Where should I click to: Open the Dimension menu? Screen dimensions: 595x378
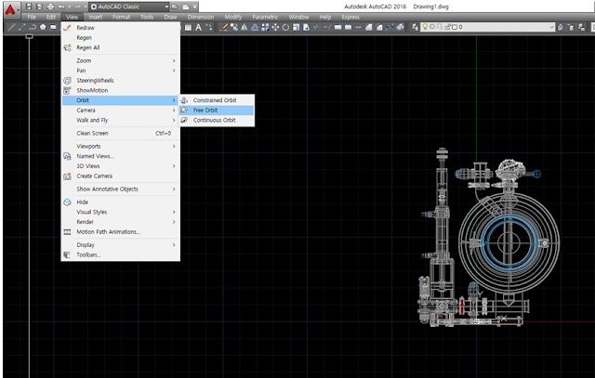201,17
